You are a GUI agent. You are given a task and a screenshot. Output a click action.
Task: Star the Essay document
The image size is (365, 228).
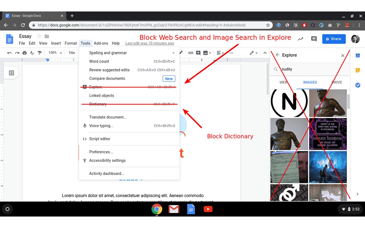click(39, 36)
